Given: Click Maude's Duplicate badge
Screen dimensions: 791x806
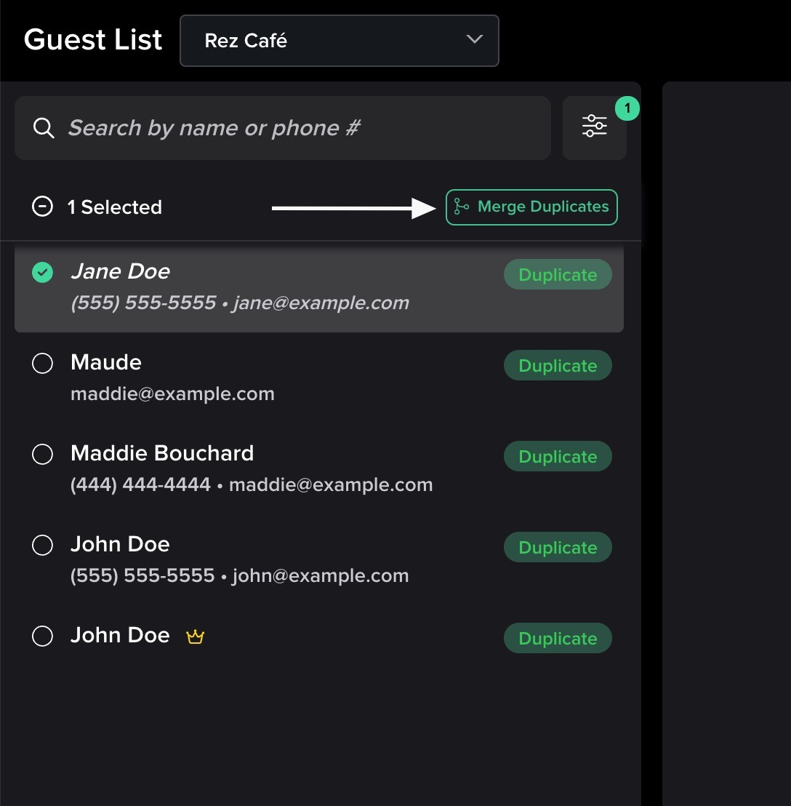Looking at the screenshot, I should coord(558,366).
